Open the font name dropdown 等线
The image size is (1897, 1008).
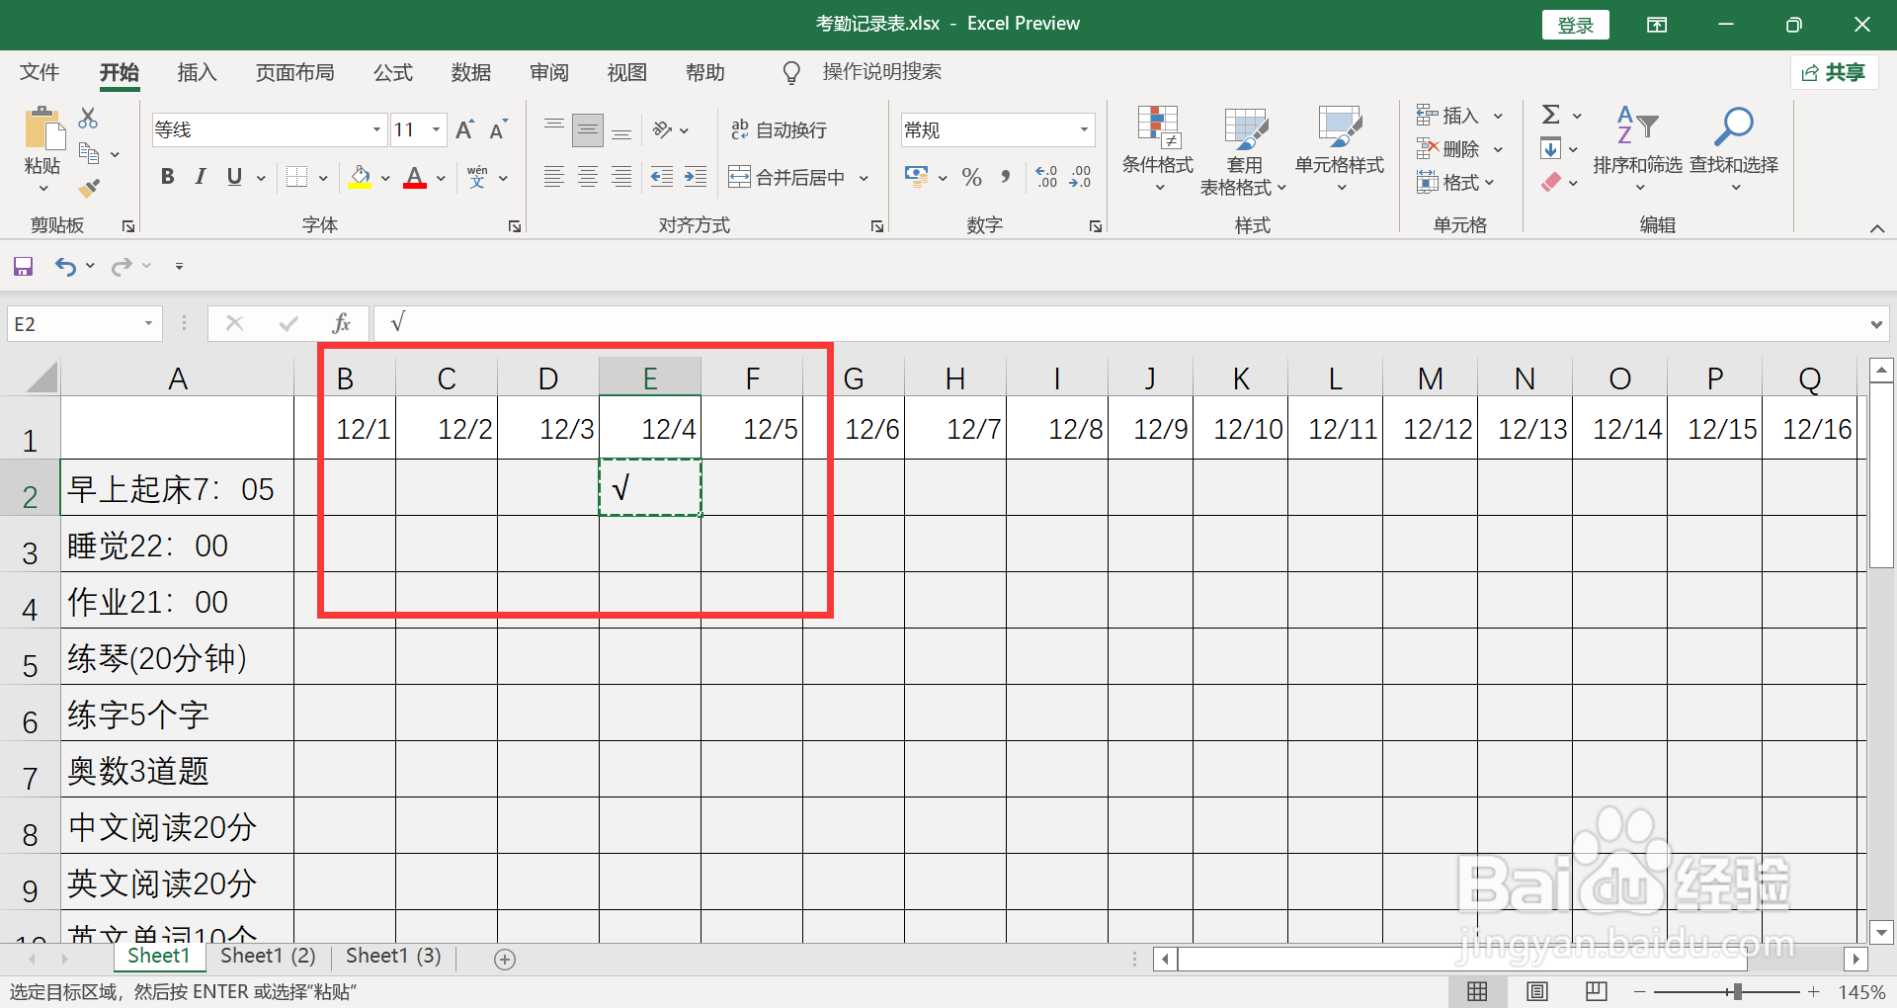coord(376,129)
